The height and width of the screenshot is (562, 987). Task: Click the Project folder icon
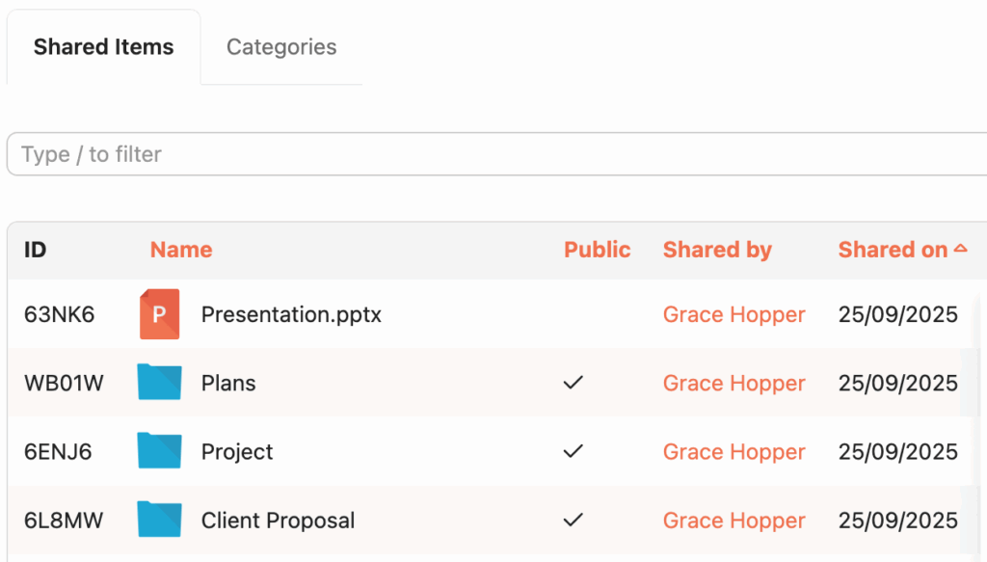159,451
